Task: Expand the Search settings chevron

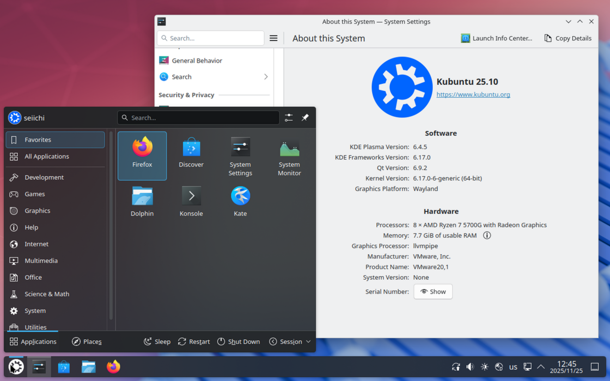Action: (x=266, y=77)
